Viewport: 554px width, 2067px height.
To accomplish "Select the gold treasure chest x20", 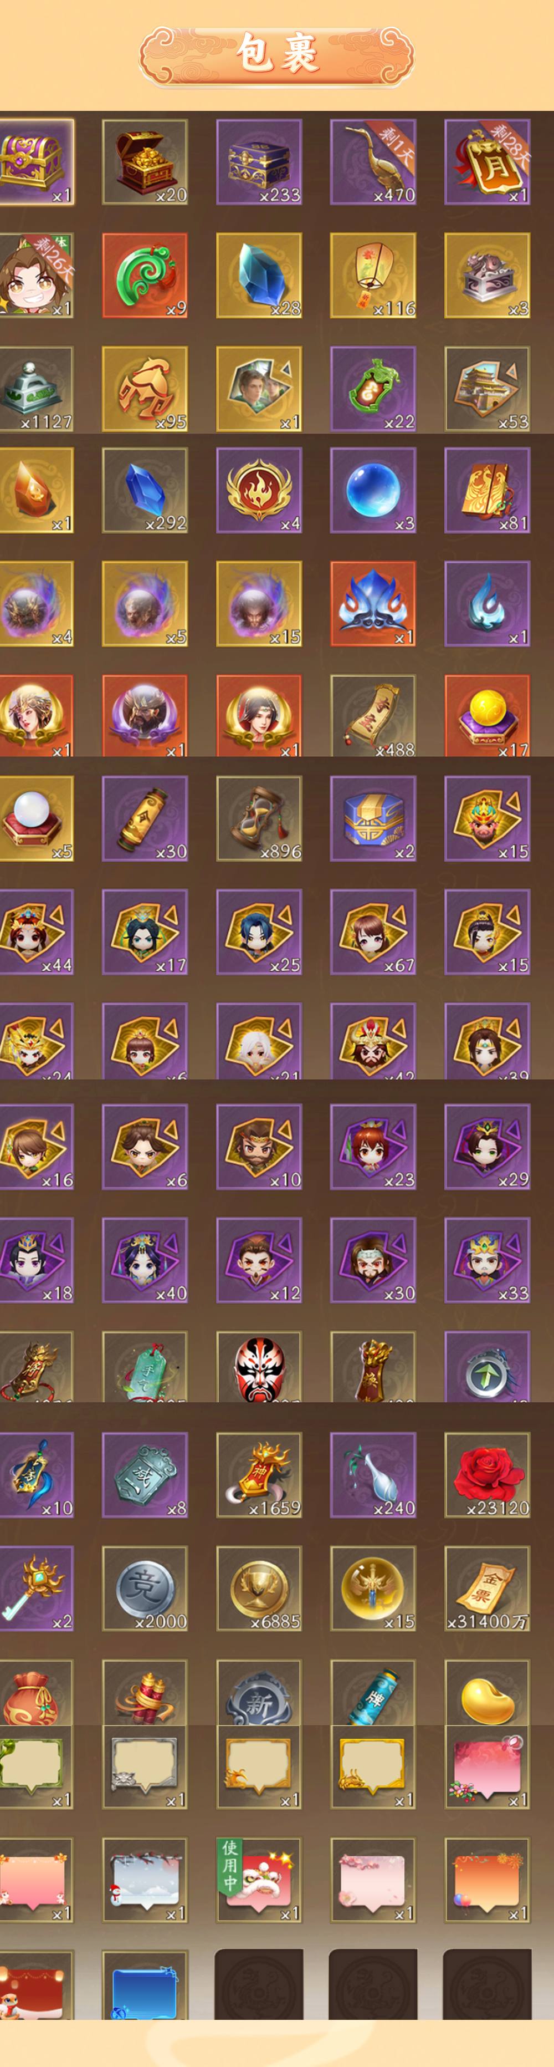I will point(145,162).
